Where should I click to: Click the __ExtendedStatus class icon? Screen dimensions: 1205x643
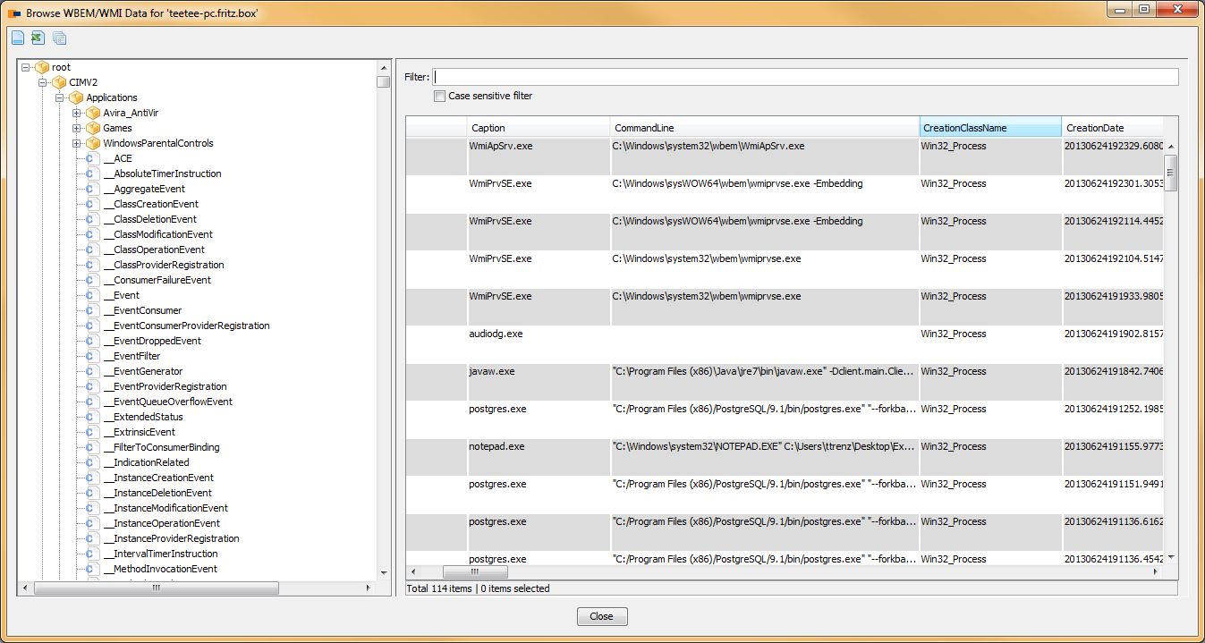[91, 417]
